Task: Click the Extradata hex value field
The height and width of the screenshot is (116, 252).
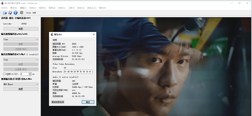Action: coord(78,72)
